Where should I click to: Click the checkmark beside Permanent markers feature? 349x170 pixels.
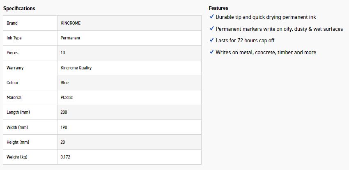point(211,29)
